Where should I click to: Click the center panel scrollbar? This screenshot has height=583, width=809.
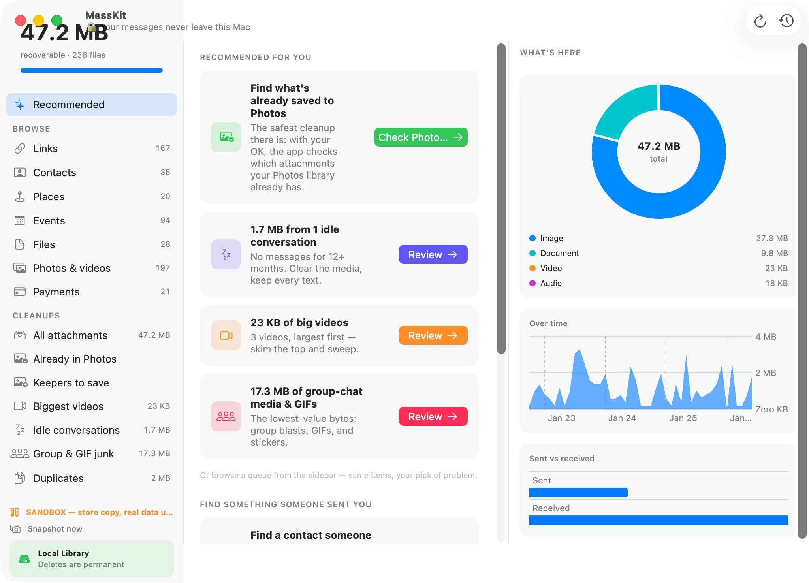coord(501,199)
